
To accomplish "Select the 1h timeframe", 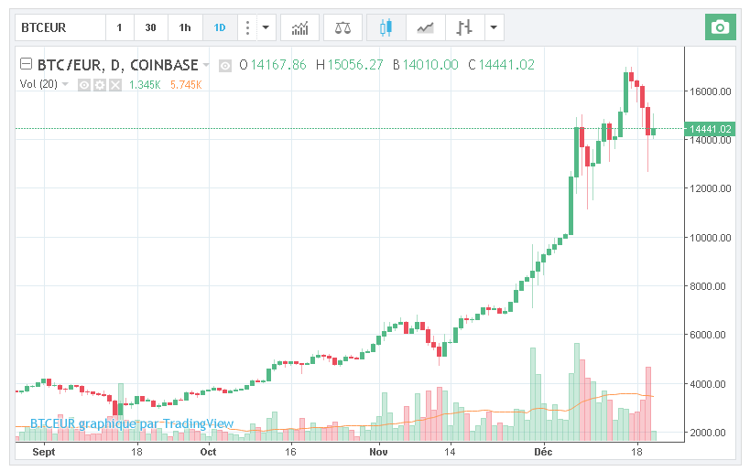I will (185, 27).
